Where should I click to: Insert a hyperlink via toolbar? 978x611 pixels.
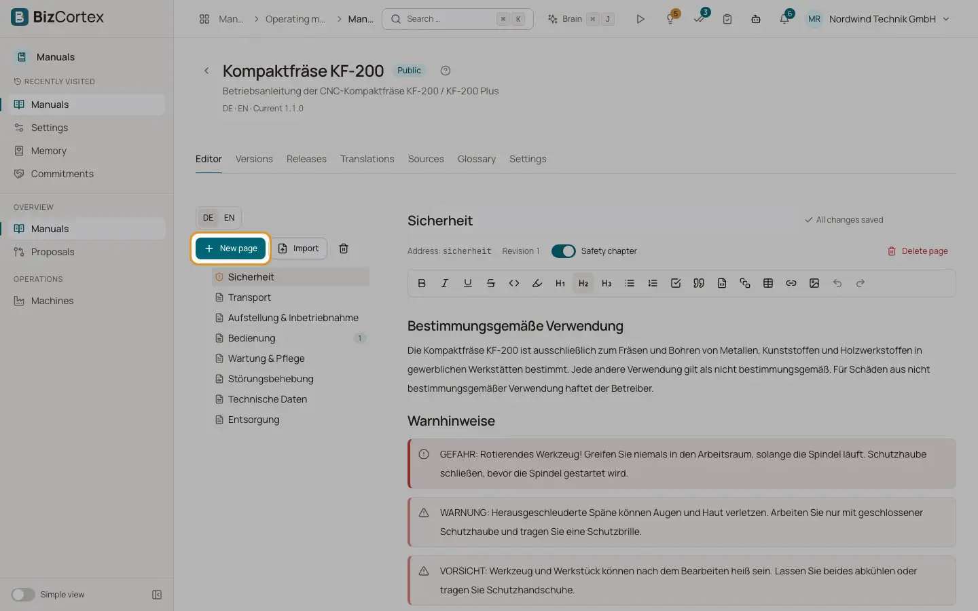click(791, 283)
